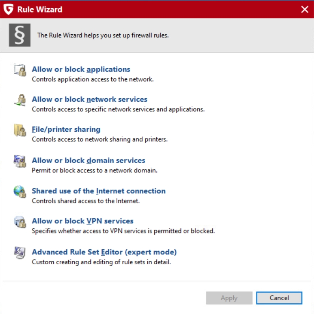Click the folder lock icon for File/printer sharing
This screenshot has height=314, width=314.
pos(20,130)
